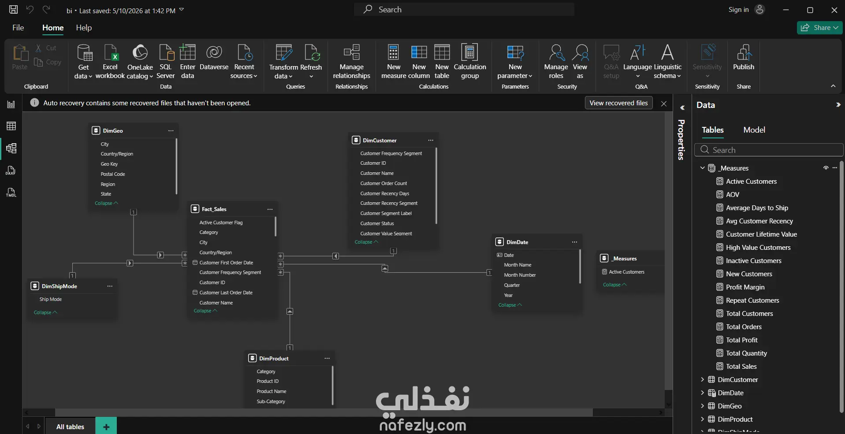Collapse the Fact_Sales table card
Image resolution: width=845 pixels, height=434 pixels.
(x=205, y=311)
